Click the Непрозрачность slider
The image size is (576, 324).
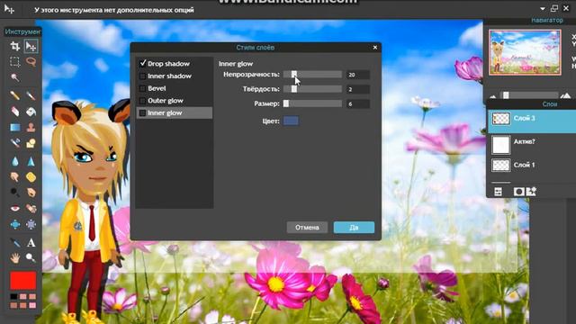pos(312,75)
